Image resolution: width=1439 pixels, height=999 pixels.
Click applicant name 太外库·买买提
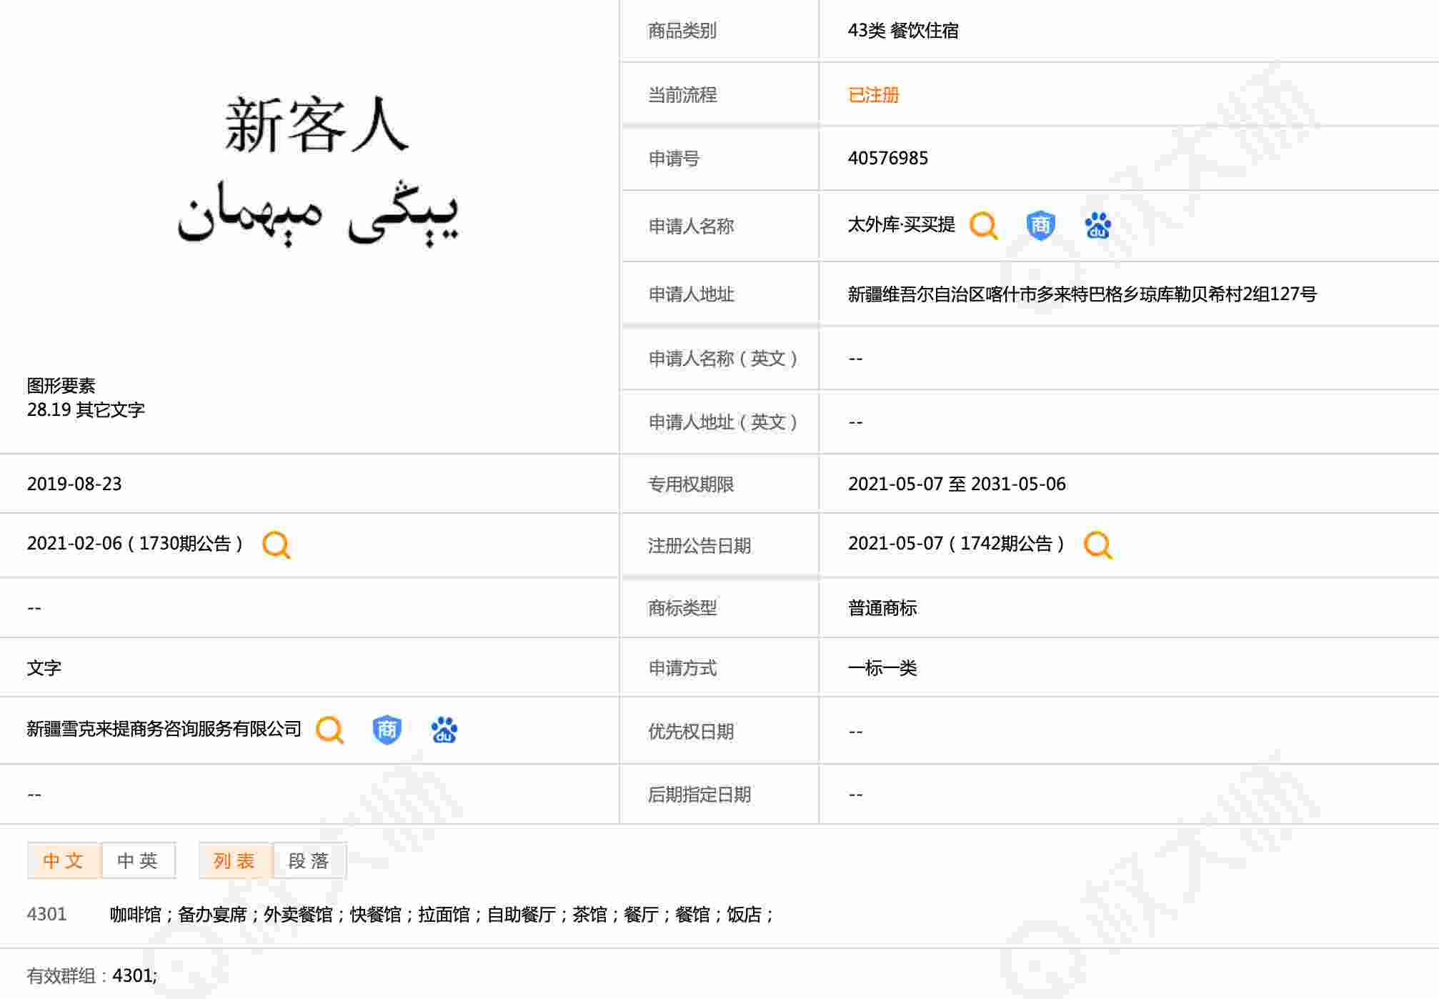[x=901, y=225]
